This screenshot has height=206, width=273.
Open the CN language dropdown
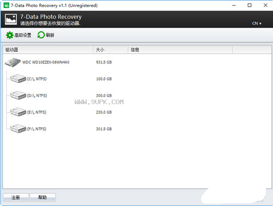click(x=257, y=24)
